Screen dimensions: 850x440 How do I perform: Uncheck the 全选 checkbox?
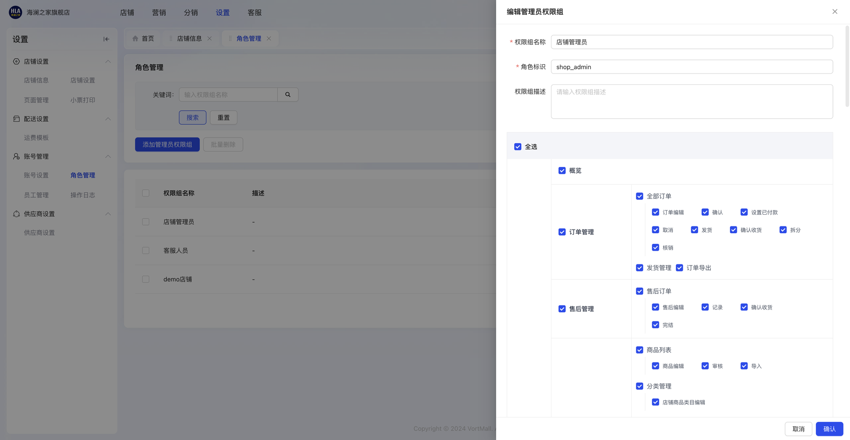(517, 147)
